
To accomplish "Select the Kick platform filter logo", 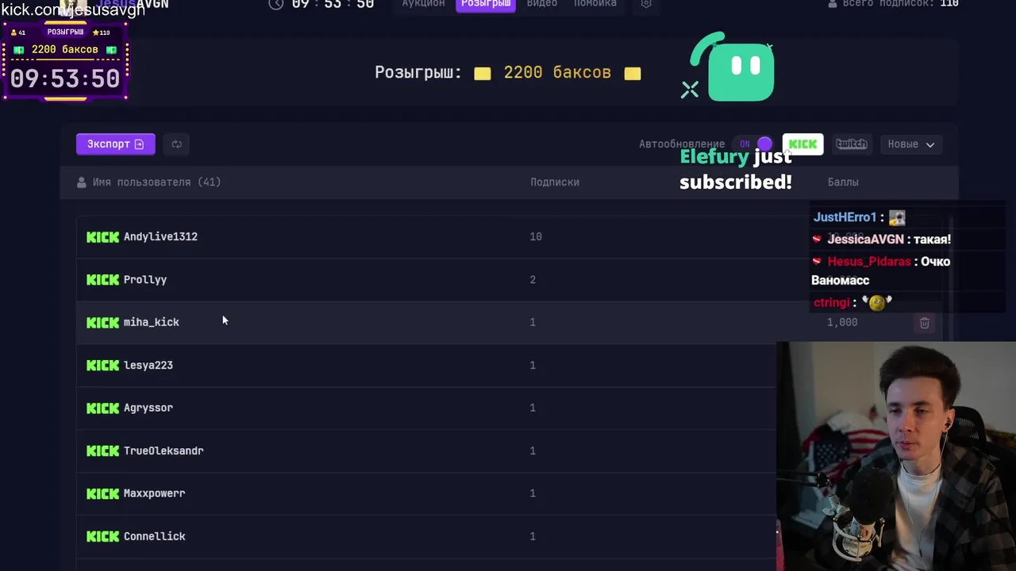I will [802, 144].
